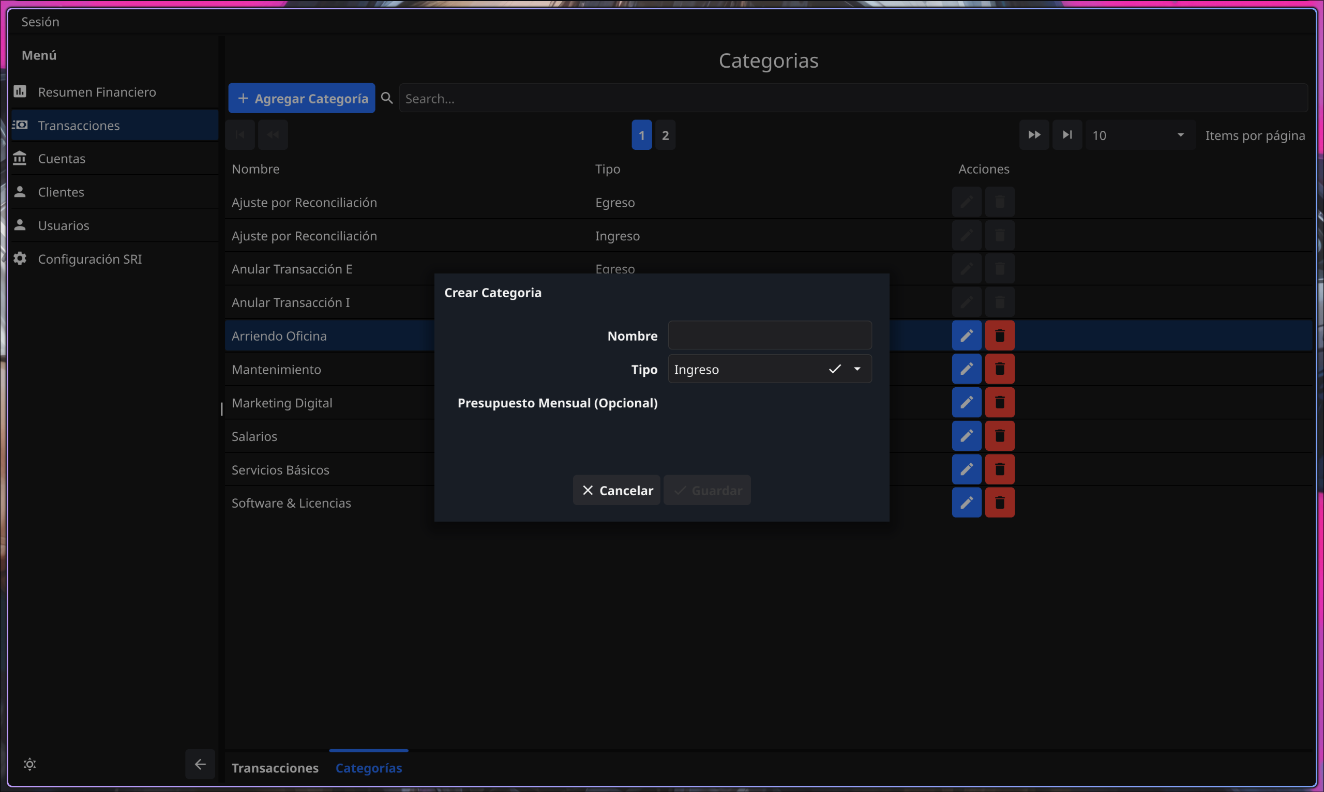Open Configuración SRI in sidebar
This screenshot has height=792, width=1324.
(x=89, y=259)
